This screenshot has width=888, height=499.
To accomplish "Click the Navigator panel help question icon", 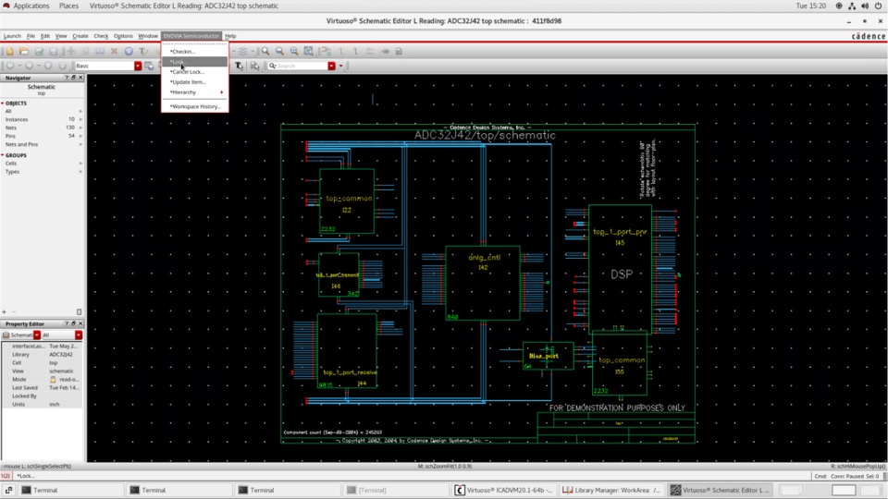I will [x=67, y=78].
